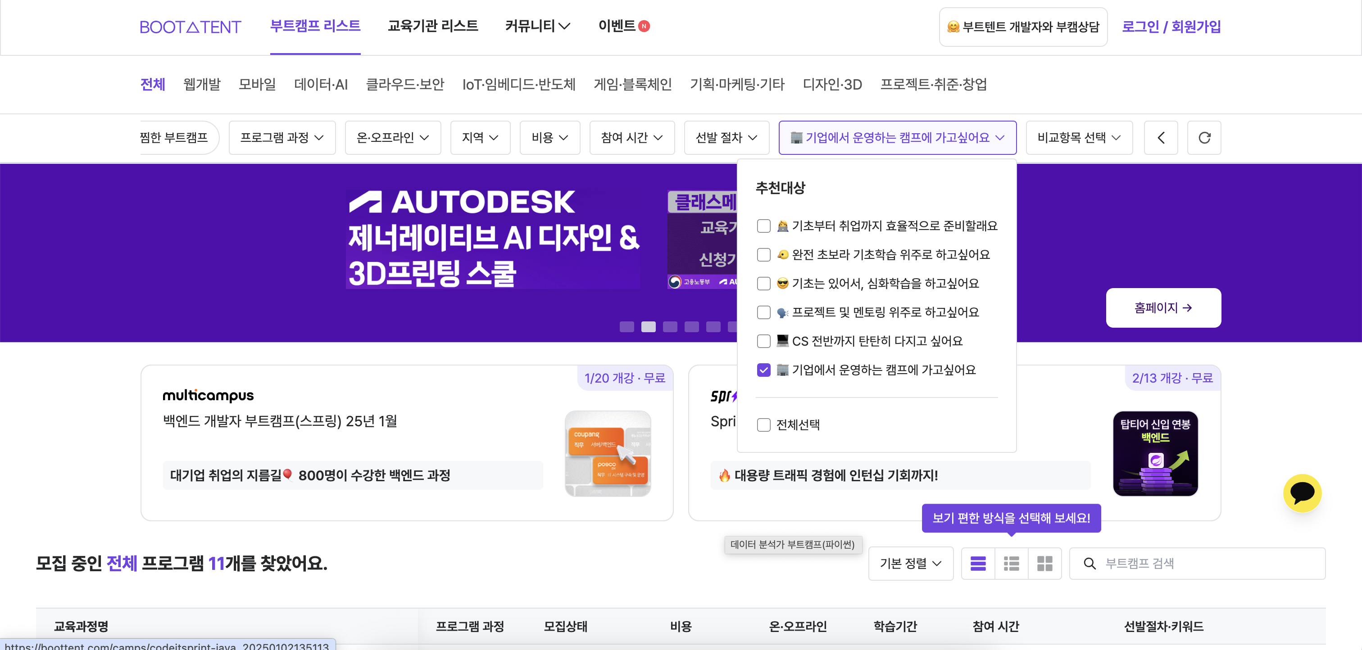Viewport: 1362px width, 650px height.
Task: Uncheck 기업에서 운영하는 캠프에 가고싶어요 checkbox
Action: (763, 370)
